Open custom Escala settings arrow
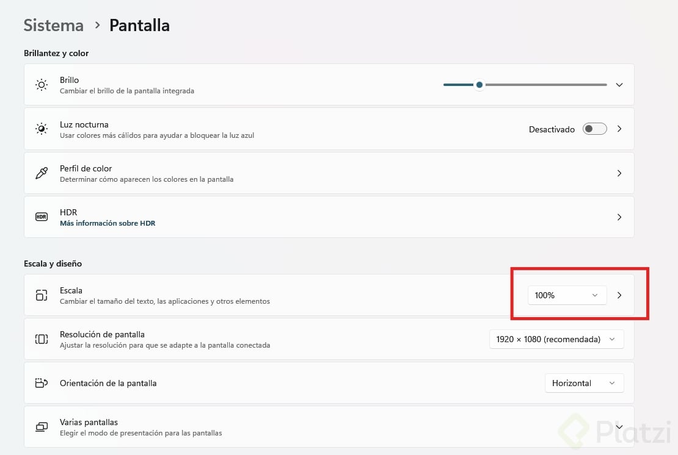 (x=619, y=295)
